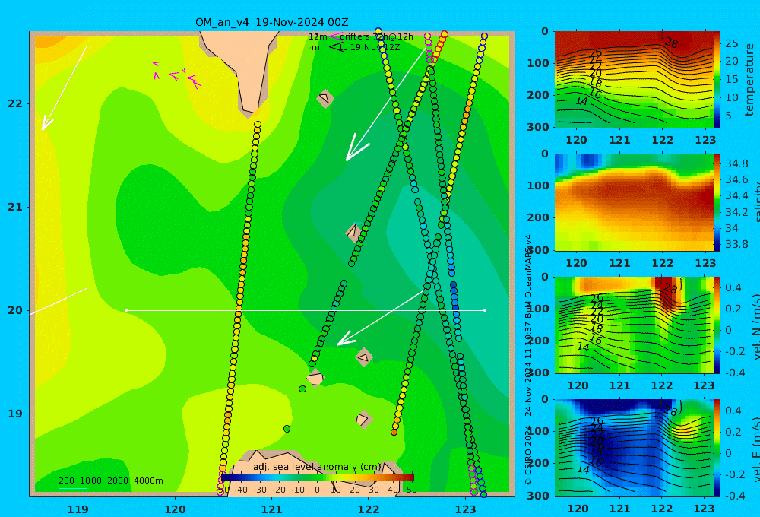The image size is (760, 517).
Task: Click the lone green circle near 19.2N 121.3E
Action: point(302,389)
